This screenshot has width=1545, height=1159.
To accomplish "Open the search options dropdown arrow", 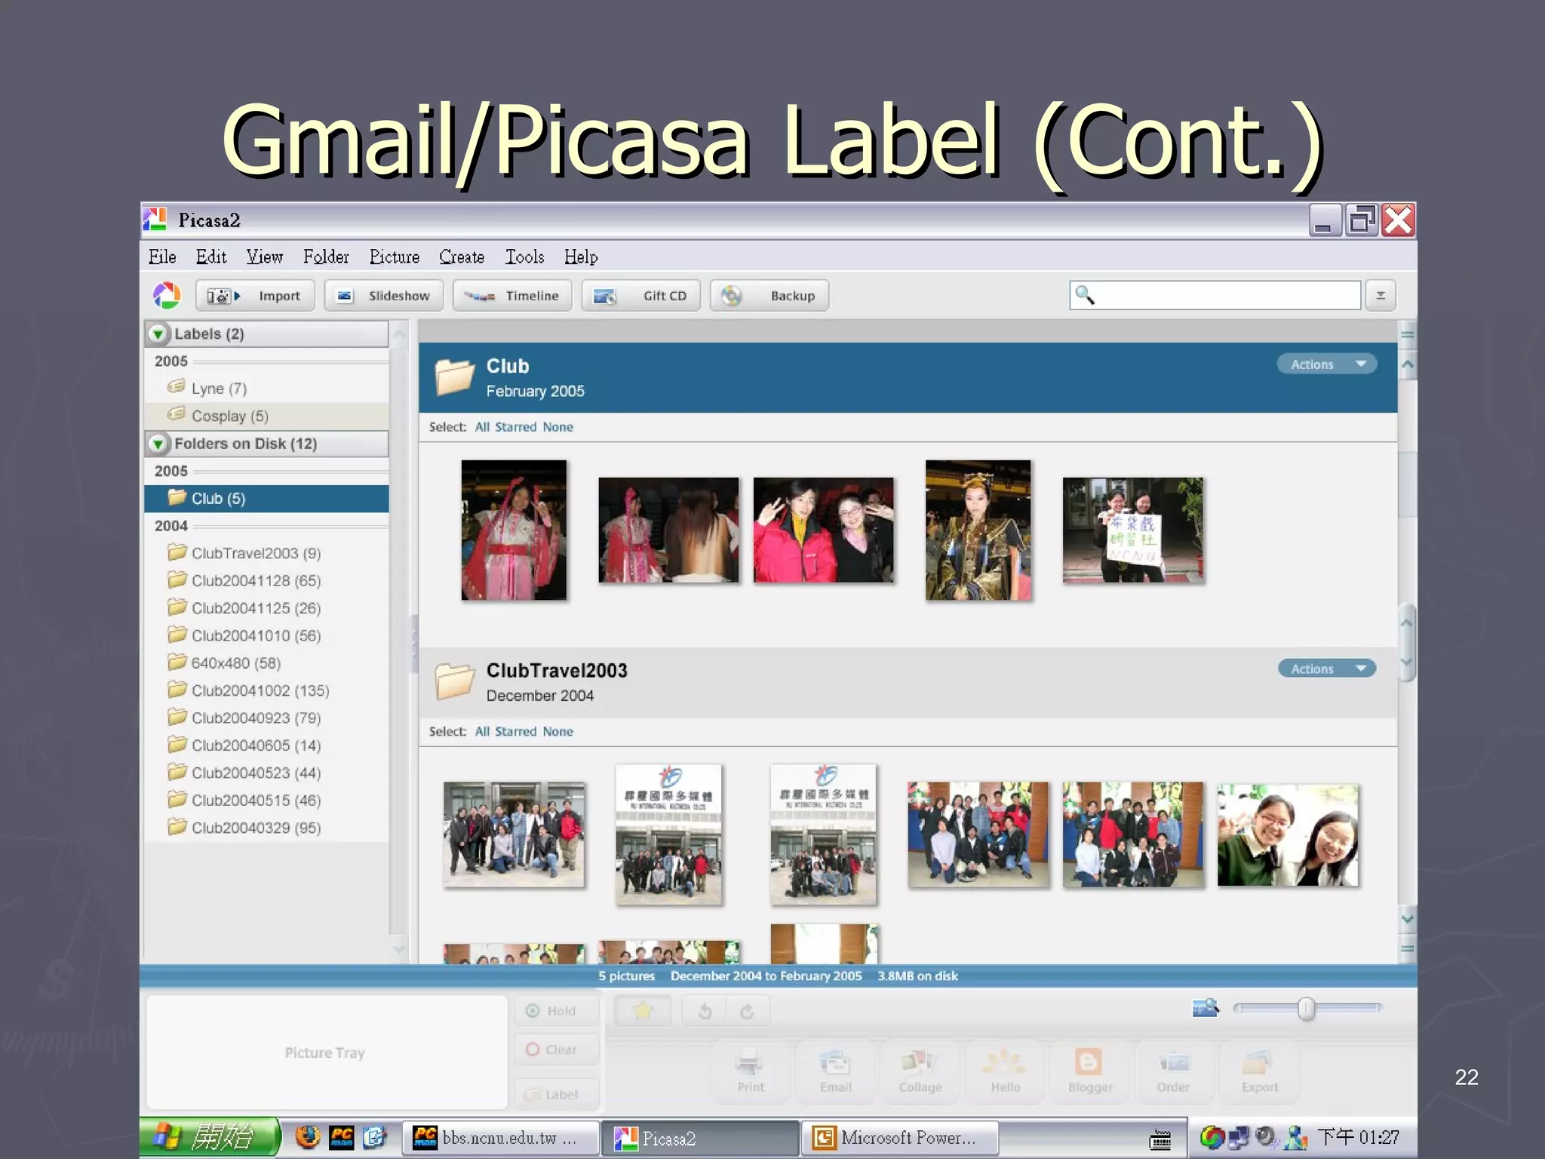I will [x=1381, y=295].
